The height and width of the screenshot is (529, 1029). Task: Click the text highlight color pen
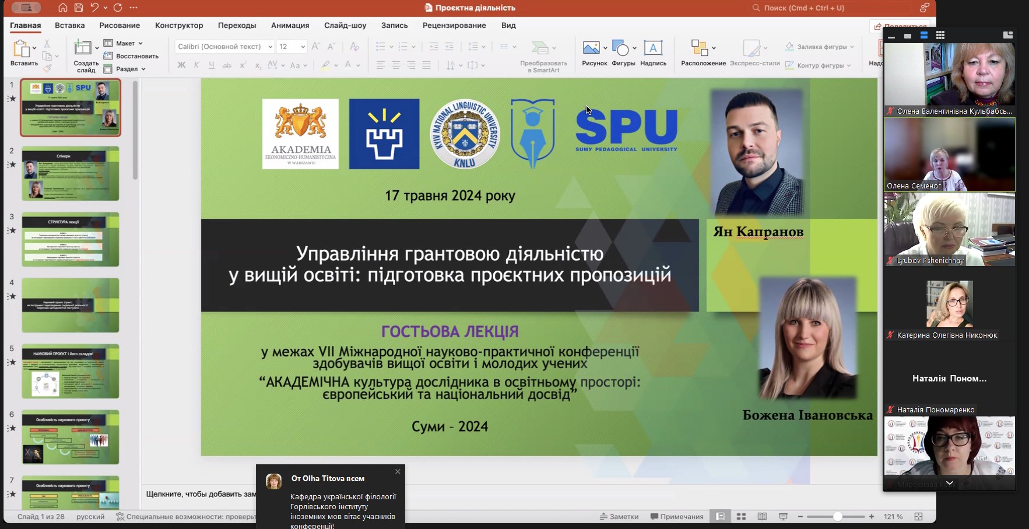coord(326,65)
